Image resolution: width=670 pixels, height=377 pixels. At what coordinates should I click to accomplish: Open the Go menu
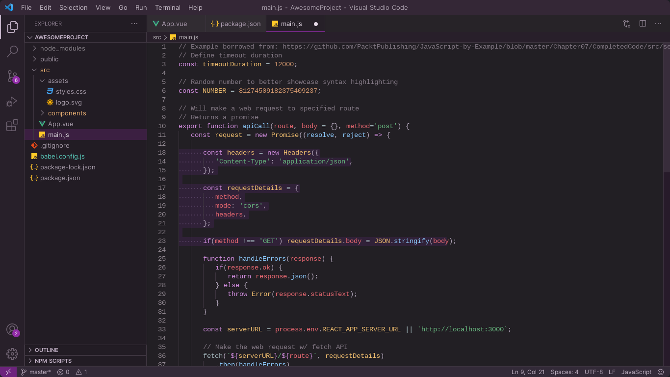coord(123,7)
